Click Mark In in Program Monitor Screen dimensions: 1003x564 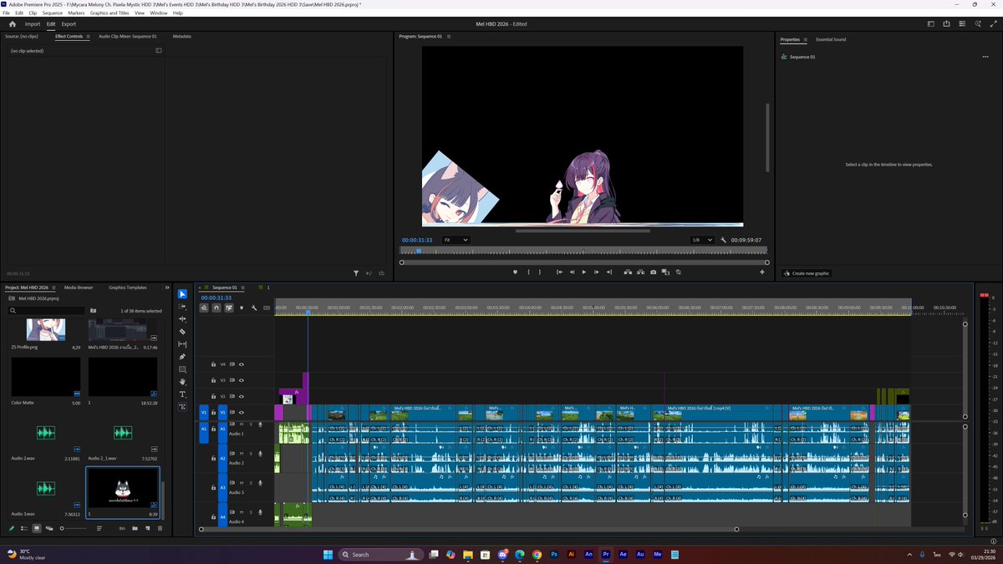pos(528,272)
